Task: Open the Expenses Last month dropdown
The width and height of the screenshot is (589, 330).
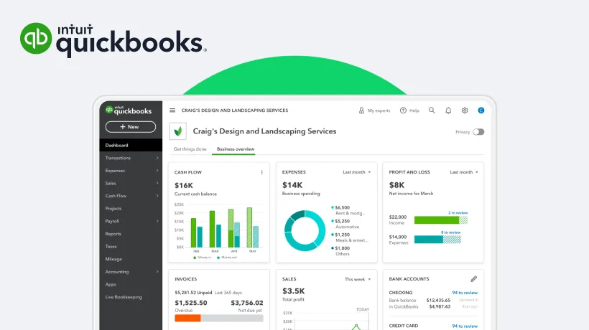Action: 357,172
